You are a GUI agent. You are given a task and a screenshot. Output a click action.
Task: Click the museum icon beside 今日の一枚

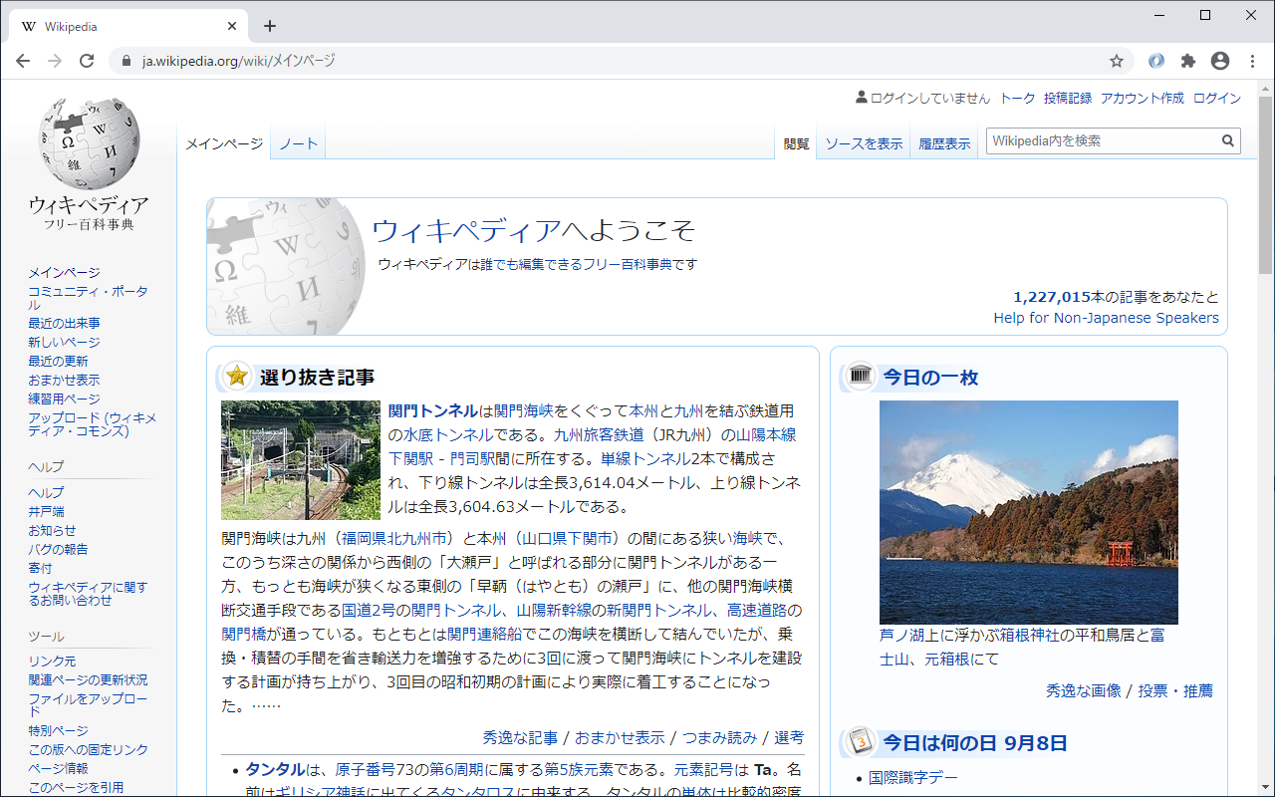[861, 376]
